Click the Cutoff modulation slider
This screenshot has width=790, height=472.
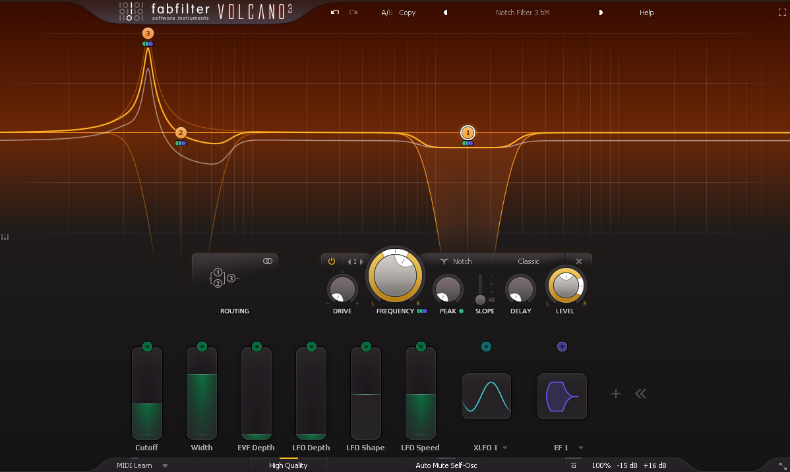[x=147, y=393]
